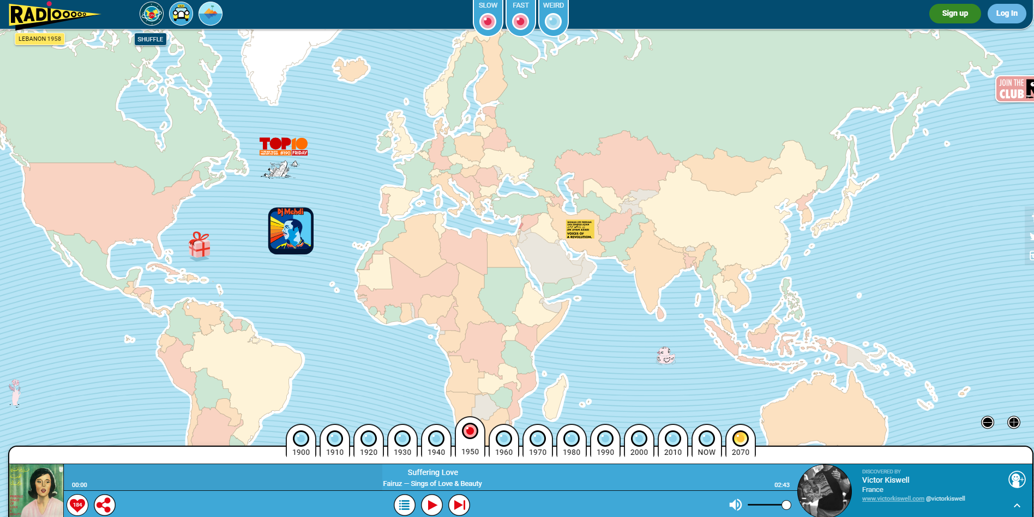This screenshot has width=1034, height=517.
Task: Skip to the next track
Action: pyautogui.click(x=459, y=505)
